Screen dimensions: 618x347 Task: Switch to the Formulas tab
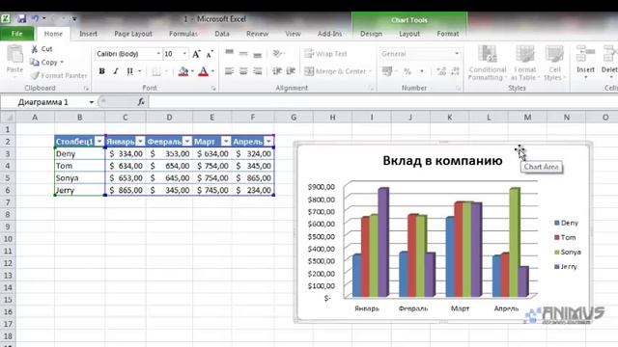click(x=183, y=34)
